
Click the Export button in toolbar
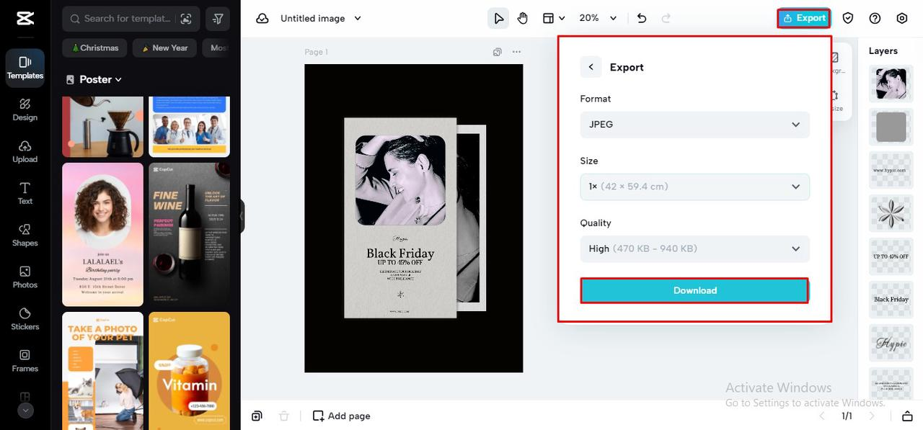(804, 19)
